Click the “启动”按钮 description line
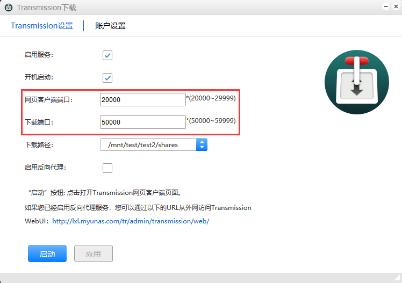The image size is (402, 283). (105, 193)
